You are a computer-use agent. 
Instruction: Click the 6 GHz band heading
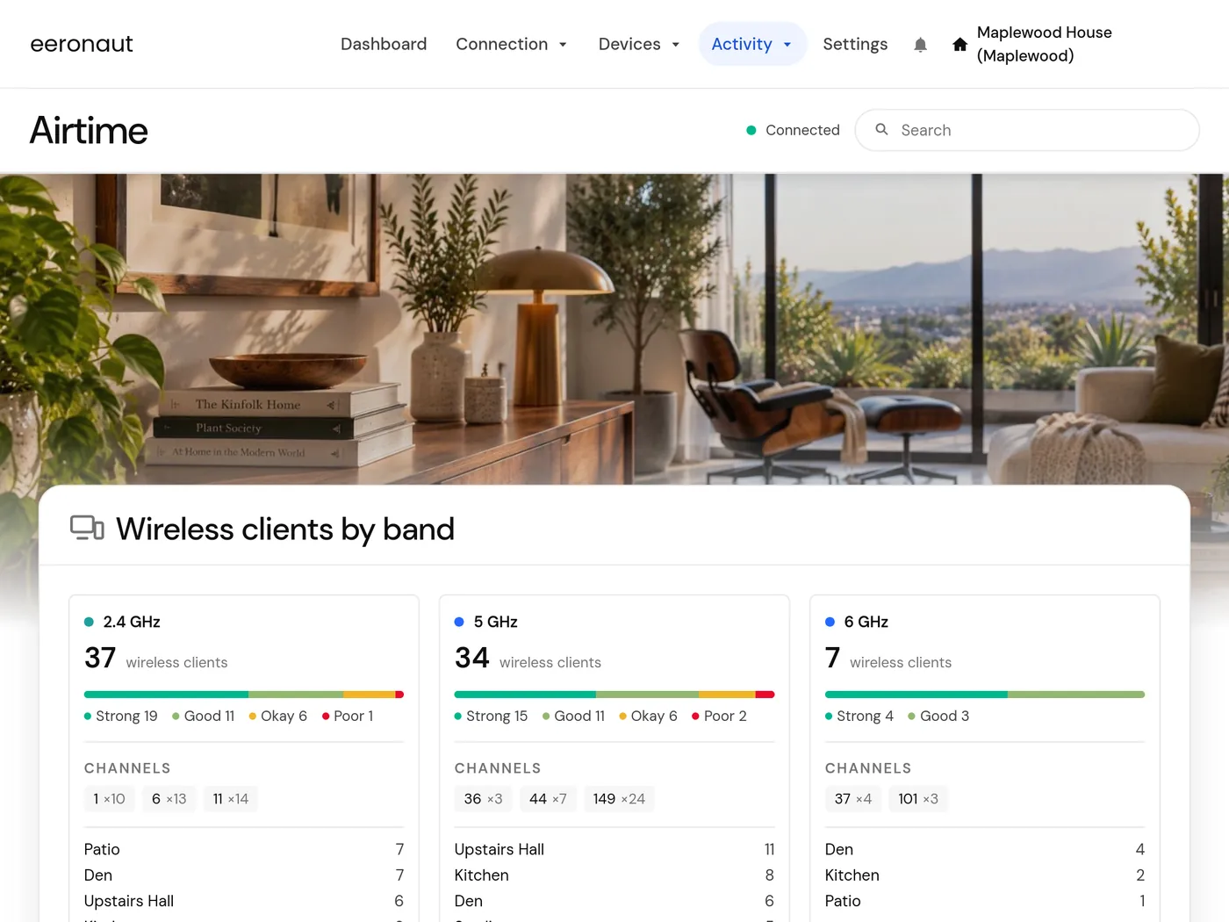pyautogui.click(x=866, y=622)
